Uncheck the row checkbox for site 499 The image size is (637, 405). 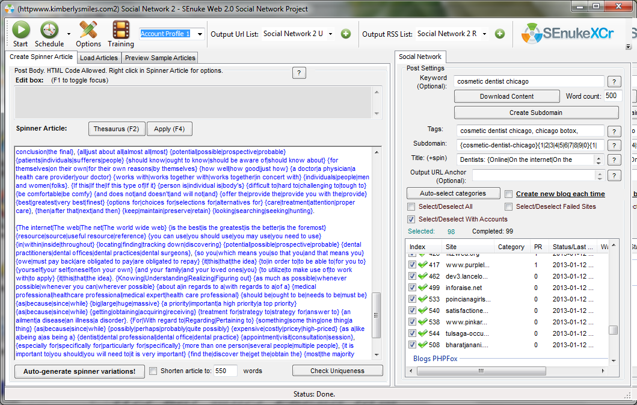tap(413, 288)
